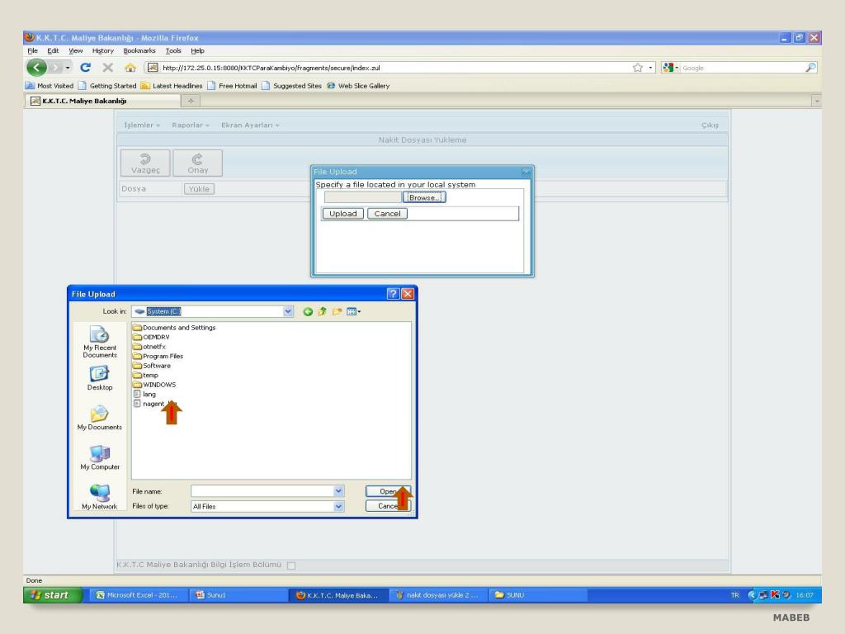Click the Go Back icon in File Upload dialog
The image size is (845, 634).
308,311
